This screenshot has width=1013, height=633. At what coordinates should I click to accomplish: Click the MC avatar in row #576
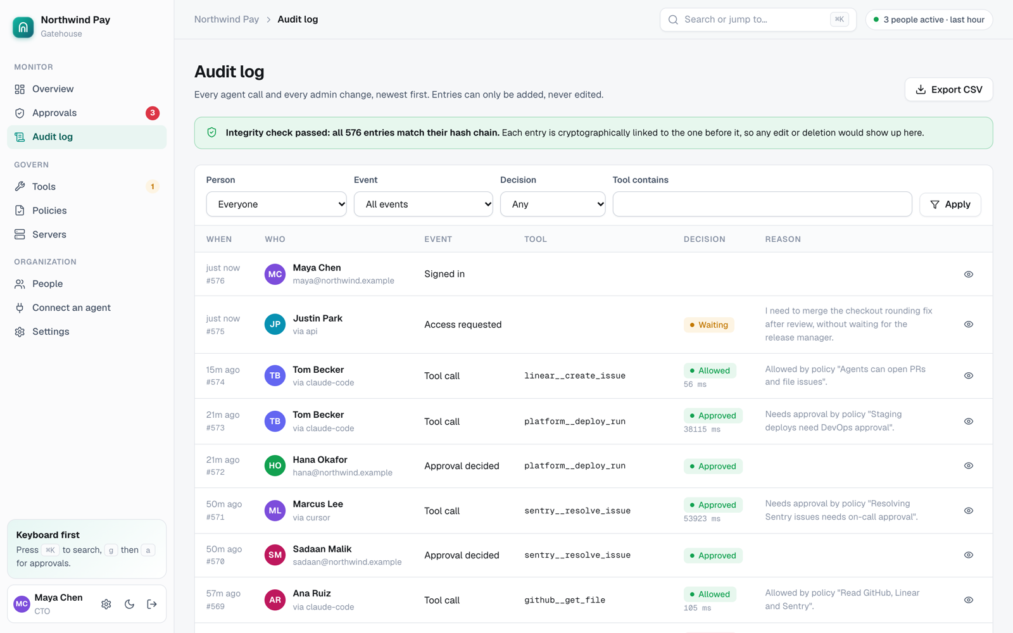[x=275, y=275]
